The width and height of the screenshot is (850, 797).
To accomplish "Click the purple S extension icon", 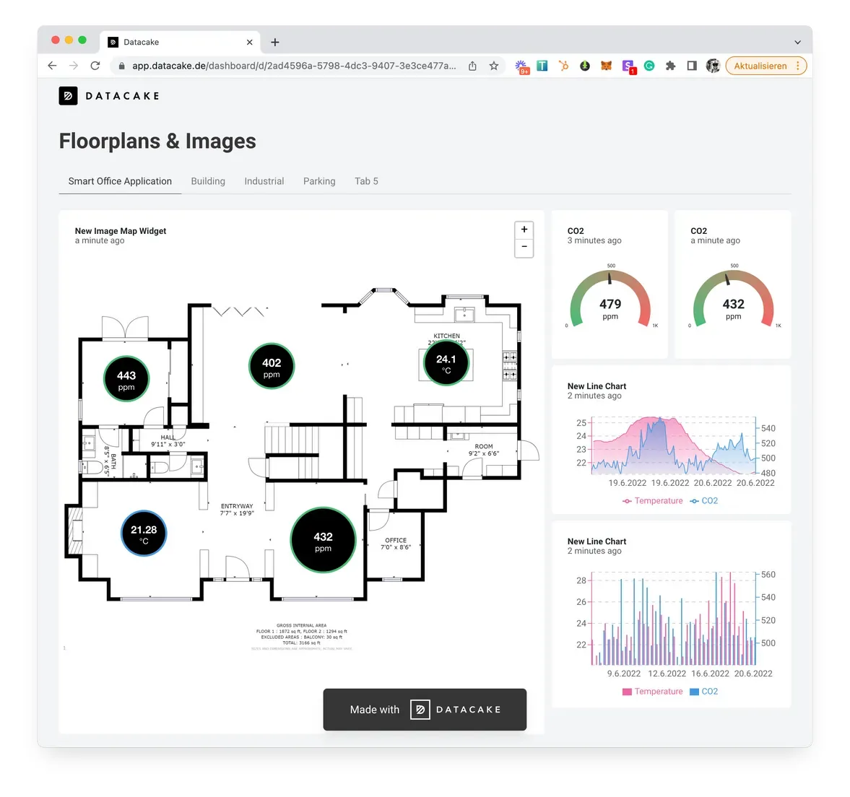I will (628, 66).
